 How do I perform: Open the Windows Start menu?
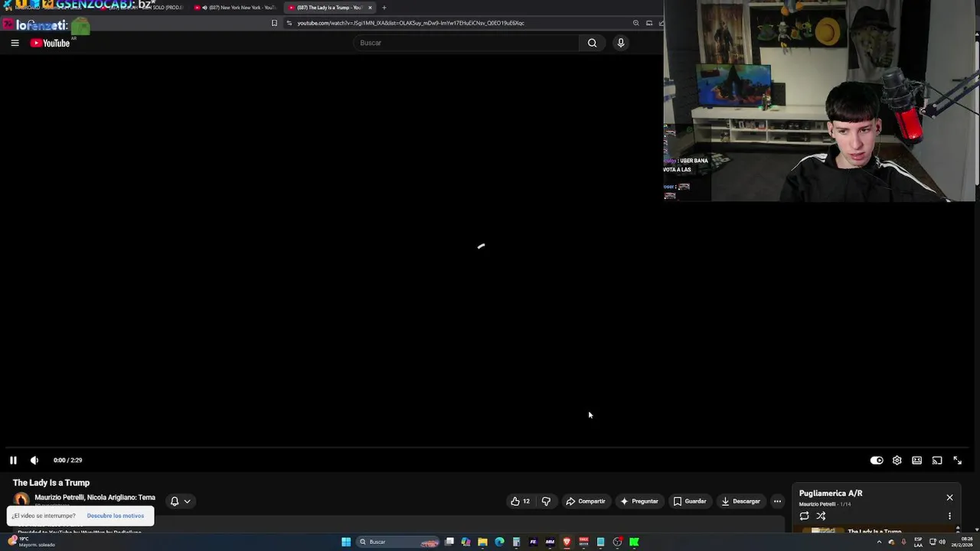pos(346,542)
